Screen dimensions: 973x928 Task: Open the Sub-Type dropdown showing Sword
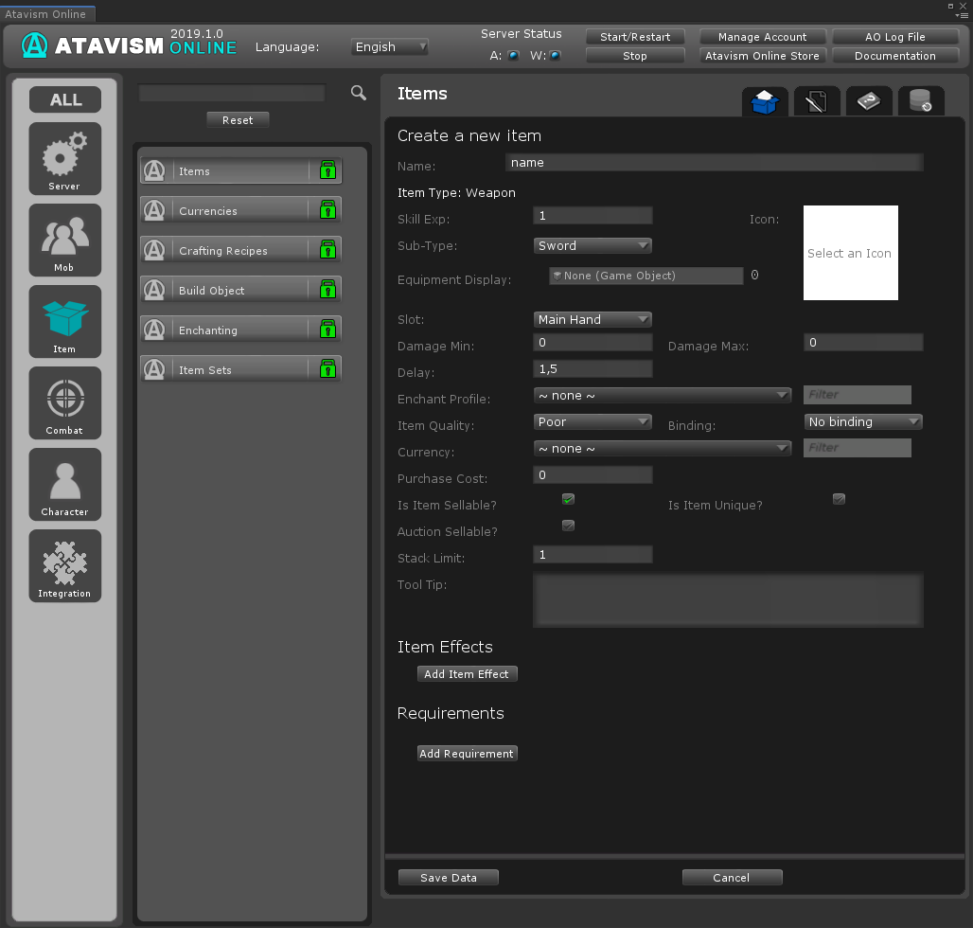point(593,245)
